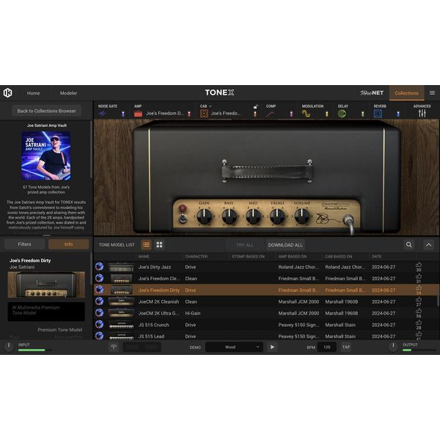440x440 pixels.
Task: Open the ToneNET tab
Action: [372, 93]
